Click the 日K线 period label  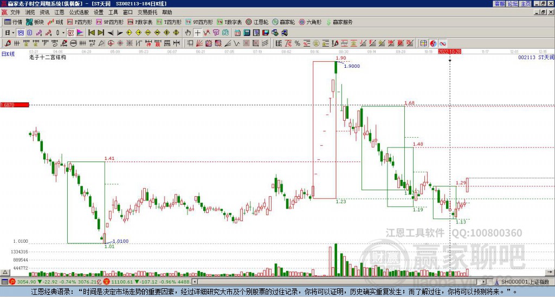8,54
